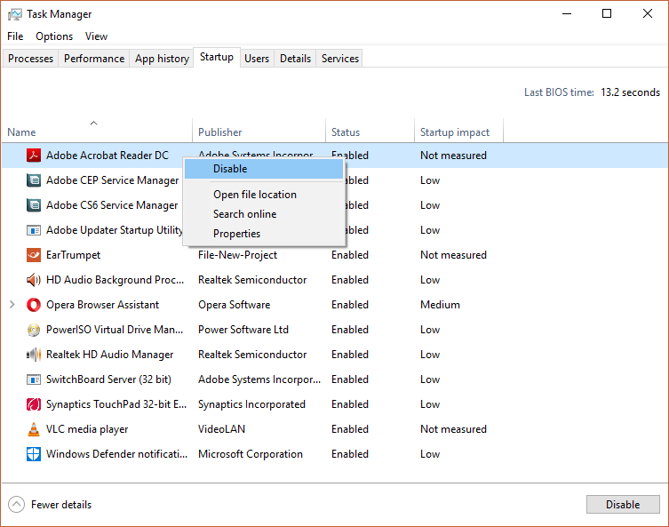This screenshot has height=527, width=669.
Task: Switch to the App history tab
Action: (x=162, y=59)
